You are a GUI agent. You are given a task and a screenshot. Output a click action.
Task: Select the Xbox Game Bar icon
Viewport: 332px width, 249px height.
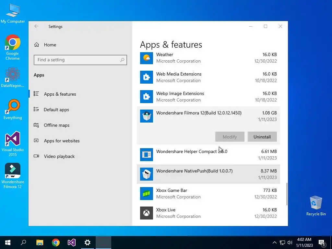(x=146, y=194)
